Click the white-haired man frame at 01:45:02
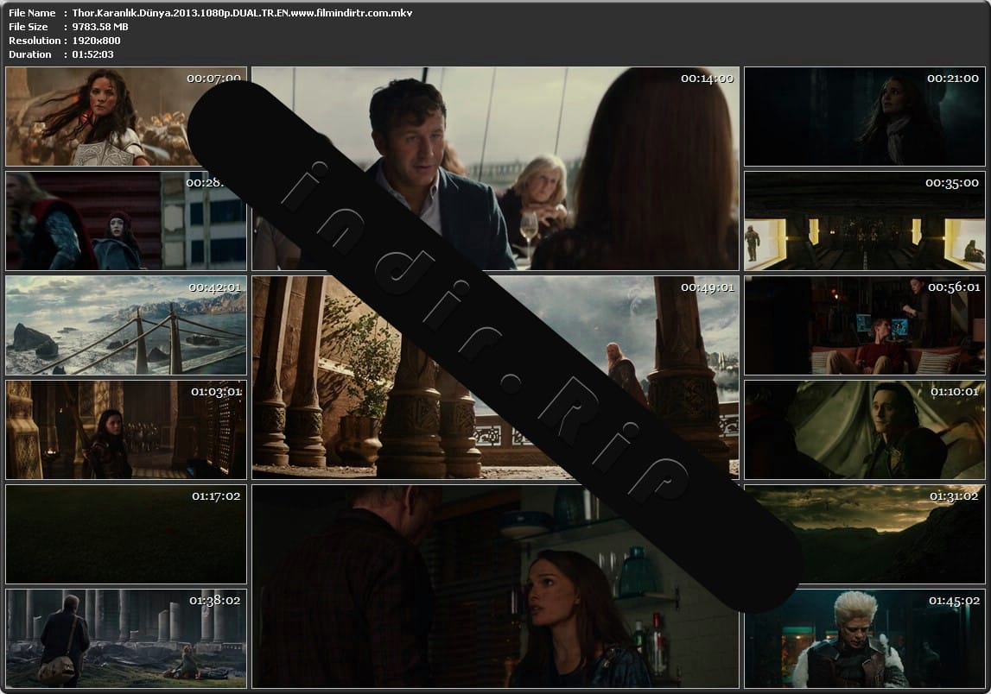This screenshot has width=991, height=694. pyautogui.click(x=865, y=639)
